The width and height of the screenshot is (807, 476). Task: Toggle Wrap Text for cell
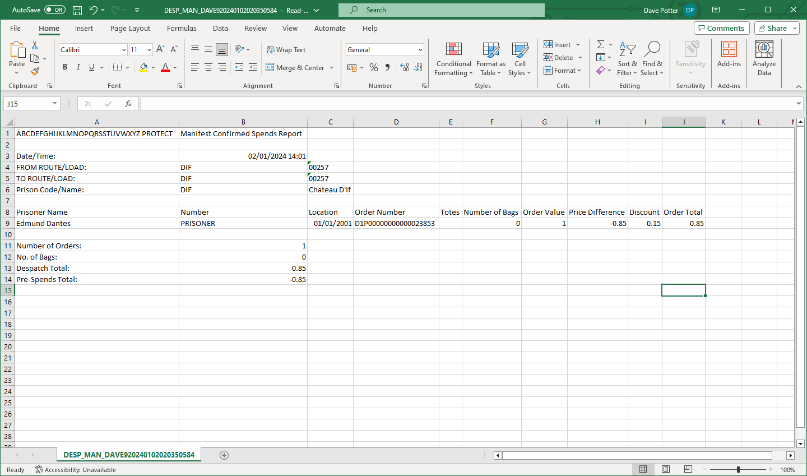pos(286,50)
